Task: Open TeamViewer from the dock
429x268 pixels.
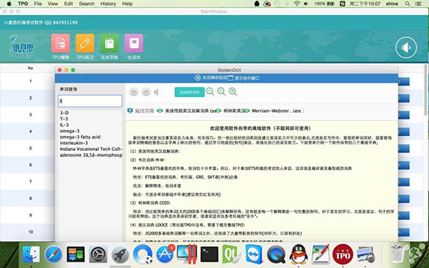Action: pos(254,254)
